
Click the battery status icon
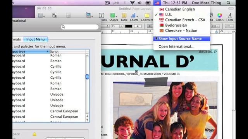148,3
